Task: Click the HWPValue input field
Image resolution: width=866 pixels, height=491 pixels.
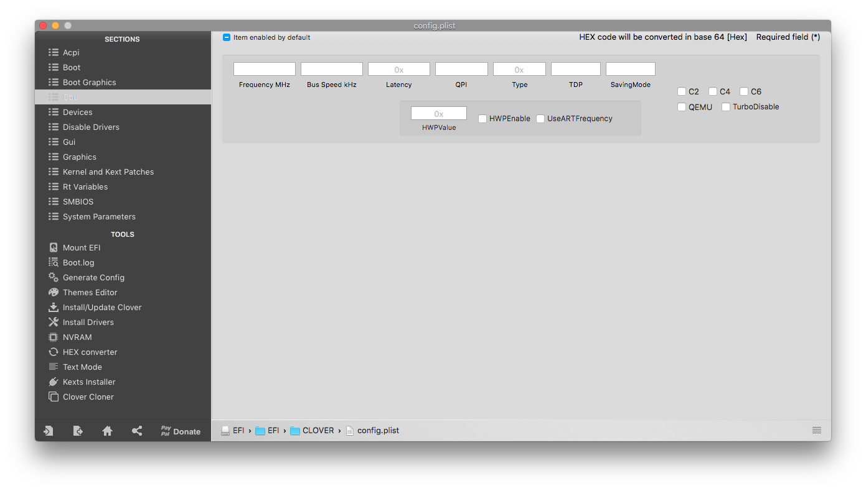Action: click(x=439, y=113)
